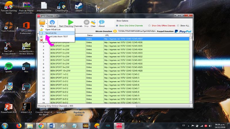Show hidden tray icons arrow
Image resolution: width=230 pixels, height=129 pixels.
click(x=189, y=126)
